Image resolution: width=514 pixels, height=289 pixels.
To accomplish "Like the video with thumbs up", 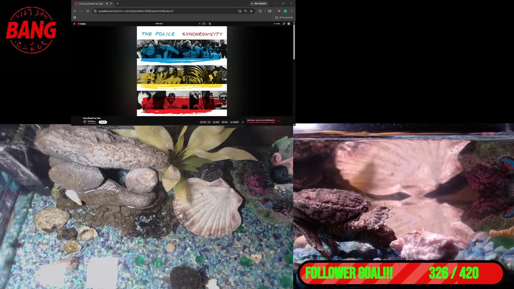I will (x=203, y=122).
